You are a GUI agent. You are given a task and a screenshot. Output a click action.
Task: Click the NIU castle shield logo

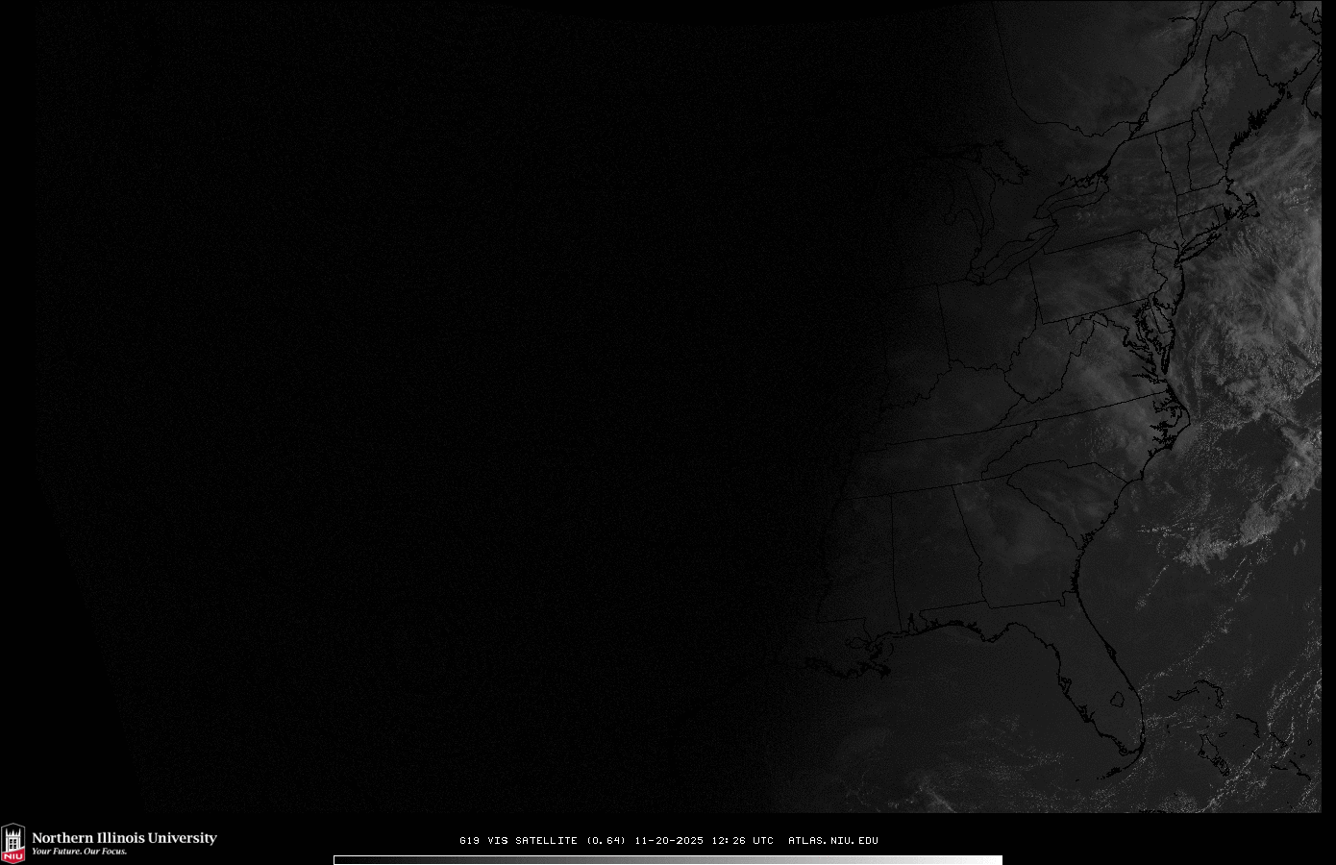[x=12, y=843]
